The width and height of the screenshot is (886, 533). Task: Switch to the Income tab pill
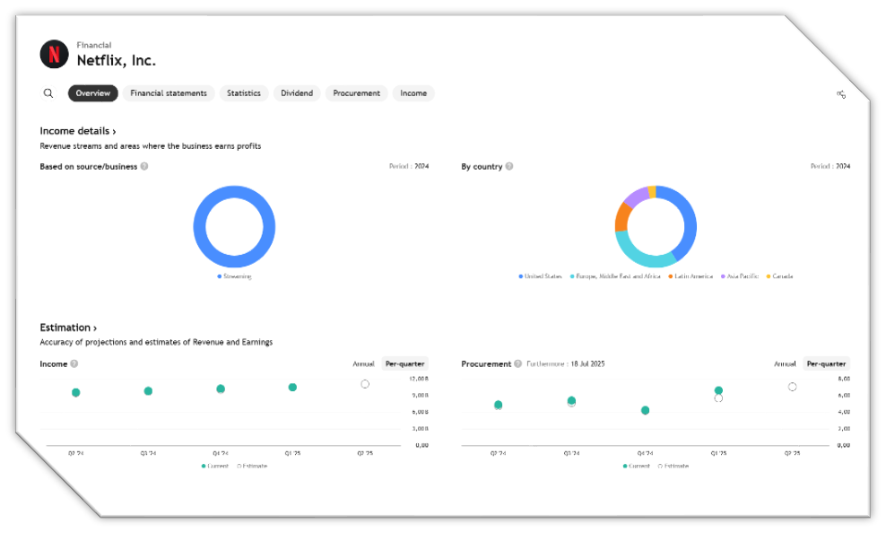click(413, 93)
